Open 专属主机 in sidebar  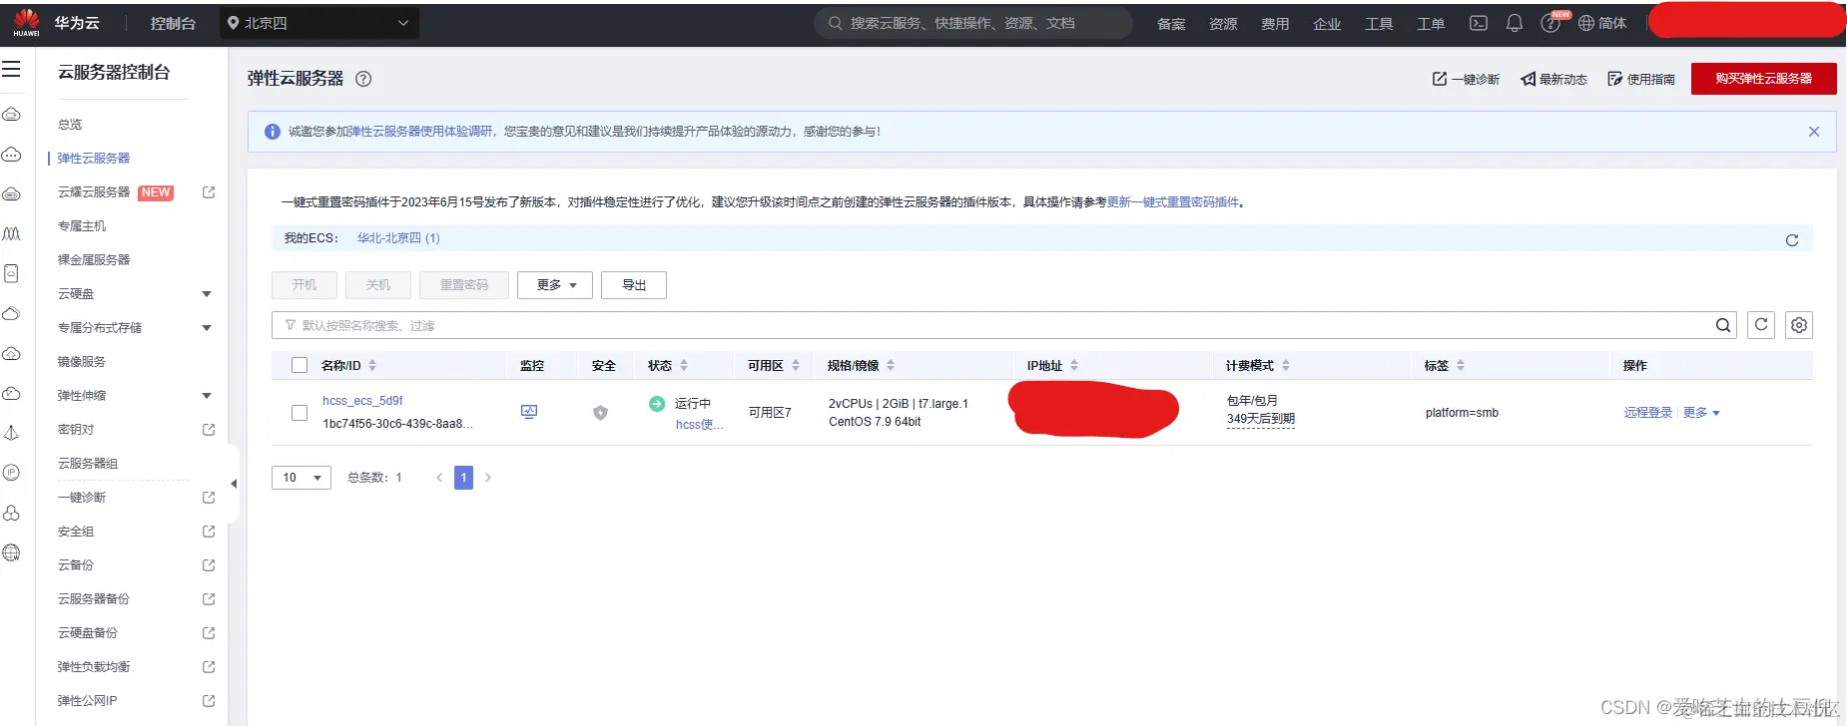click(x=82, y=226)
